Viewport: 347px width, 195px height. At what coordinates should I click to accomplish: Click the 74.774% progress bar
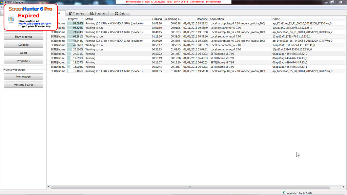76,32
